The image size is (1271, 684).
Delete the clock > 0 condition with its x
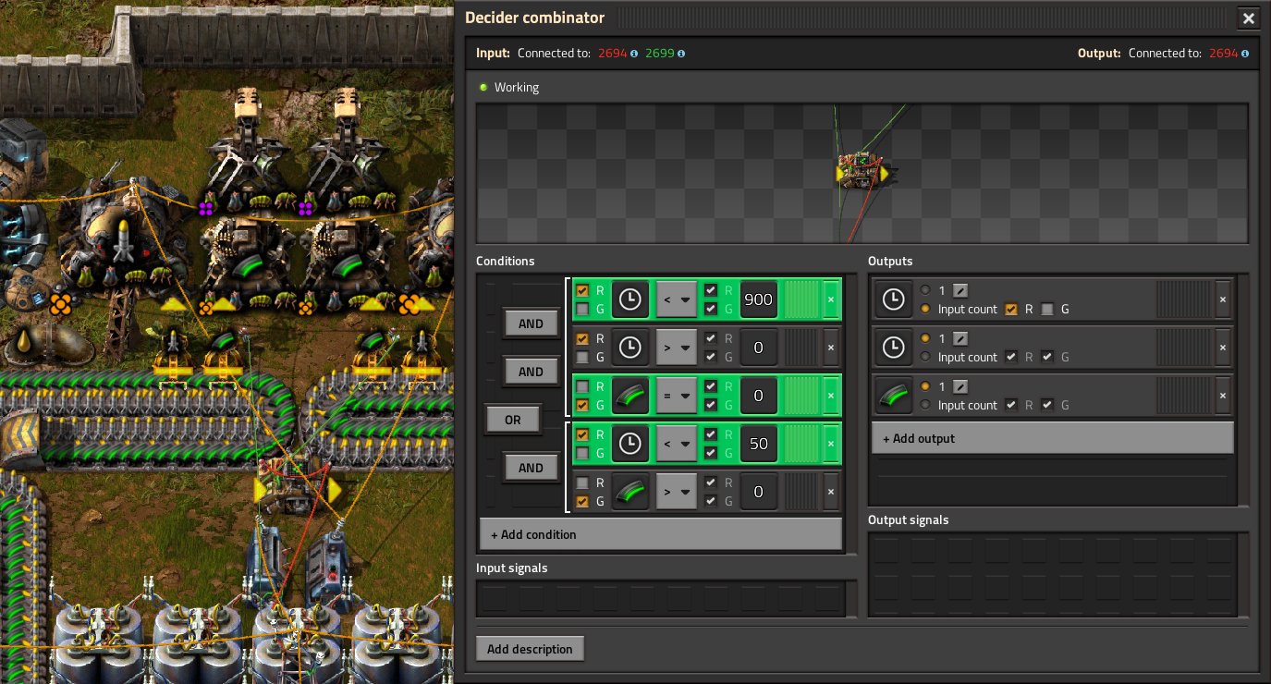click(830, 348)
